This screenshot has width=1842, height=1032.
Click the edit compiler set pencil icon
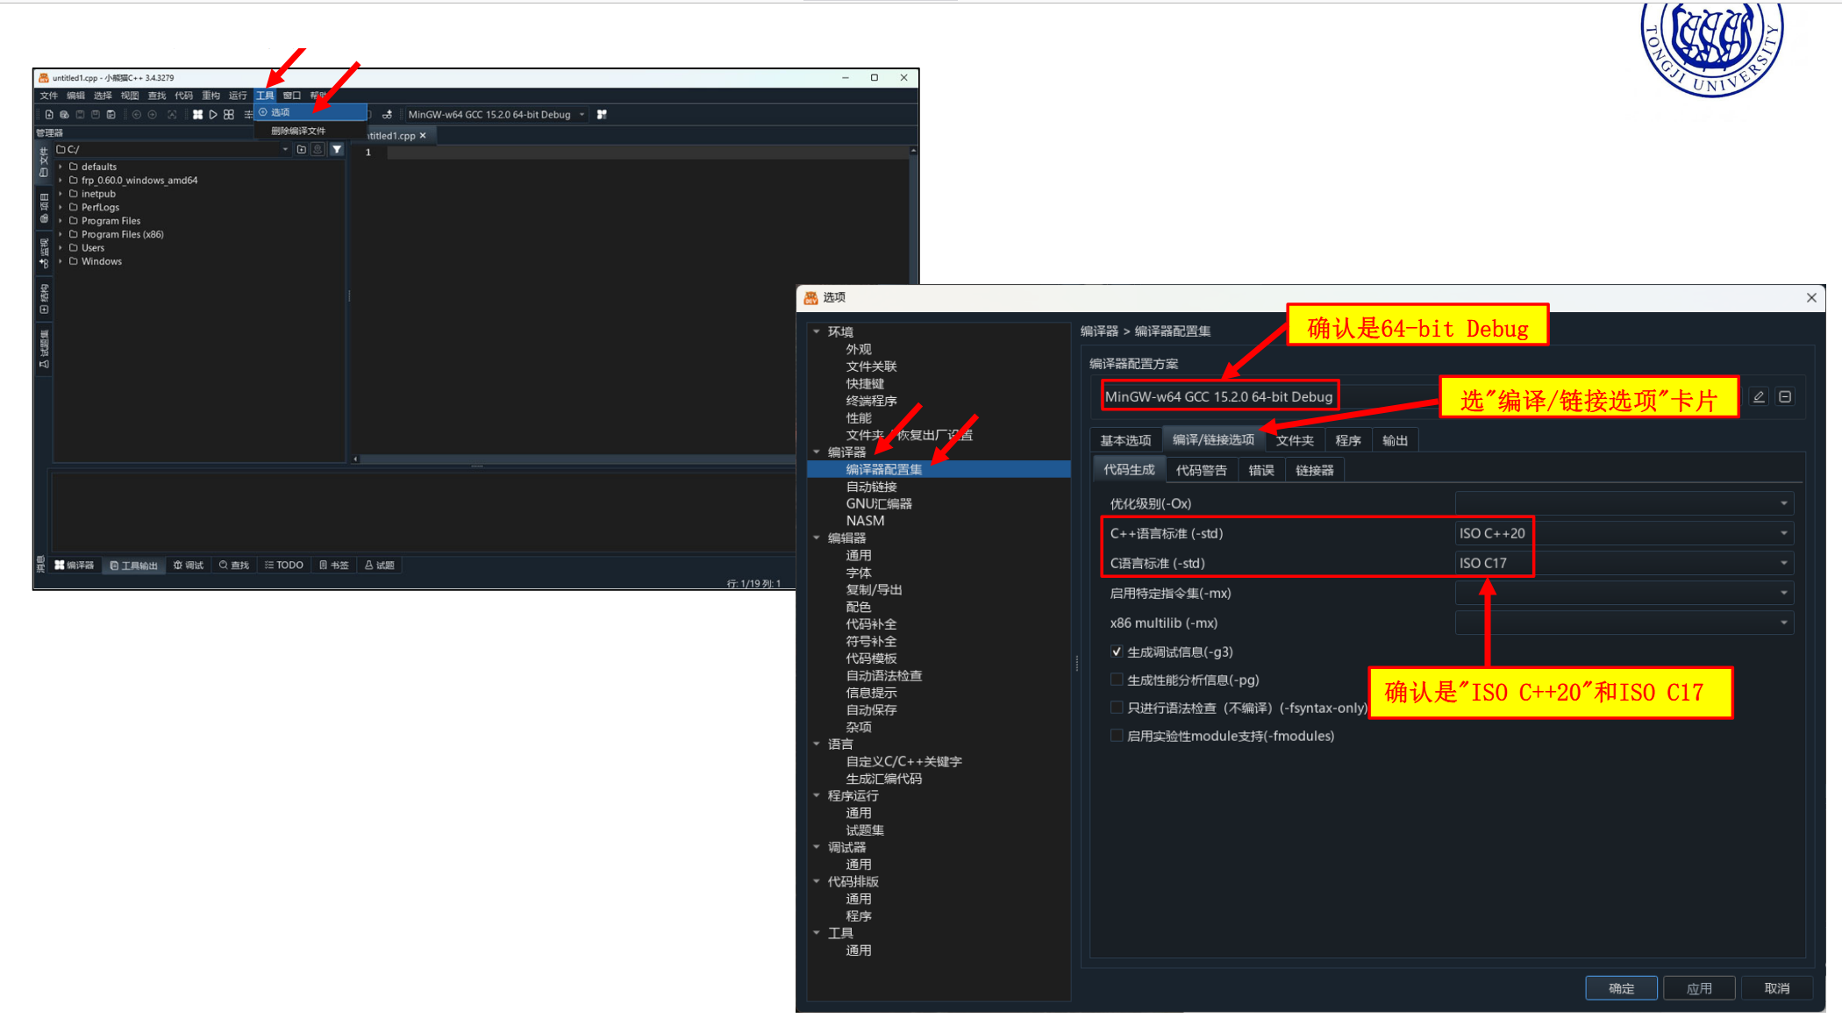pyautogui.click(x=1759, y=397)
